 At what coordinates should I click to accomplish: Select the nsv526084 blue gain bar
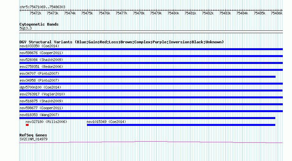point(151,63)
